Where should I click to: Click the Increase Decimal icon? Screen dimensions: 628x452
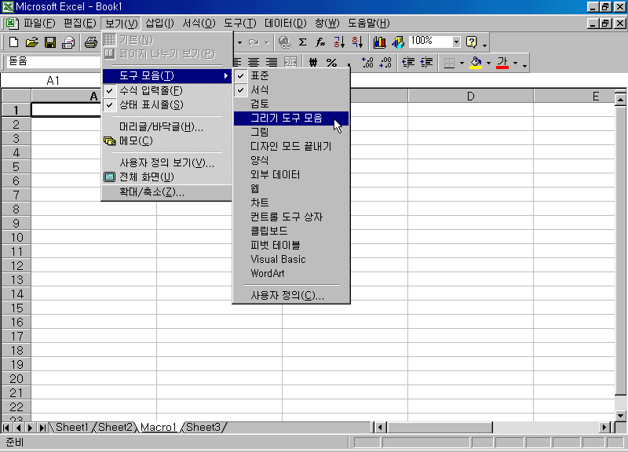click(367, 63)
